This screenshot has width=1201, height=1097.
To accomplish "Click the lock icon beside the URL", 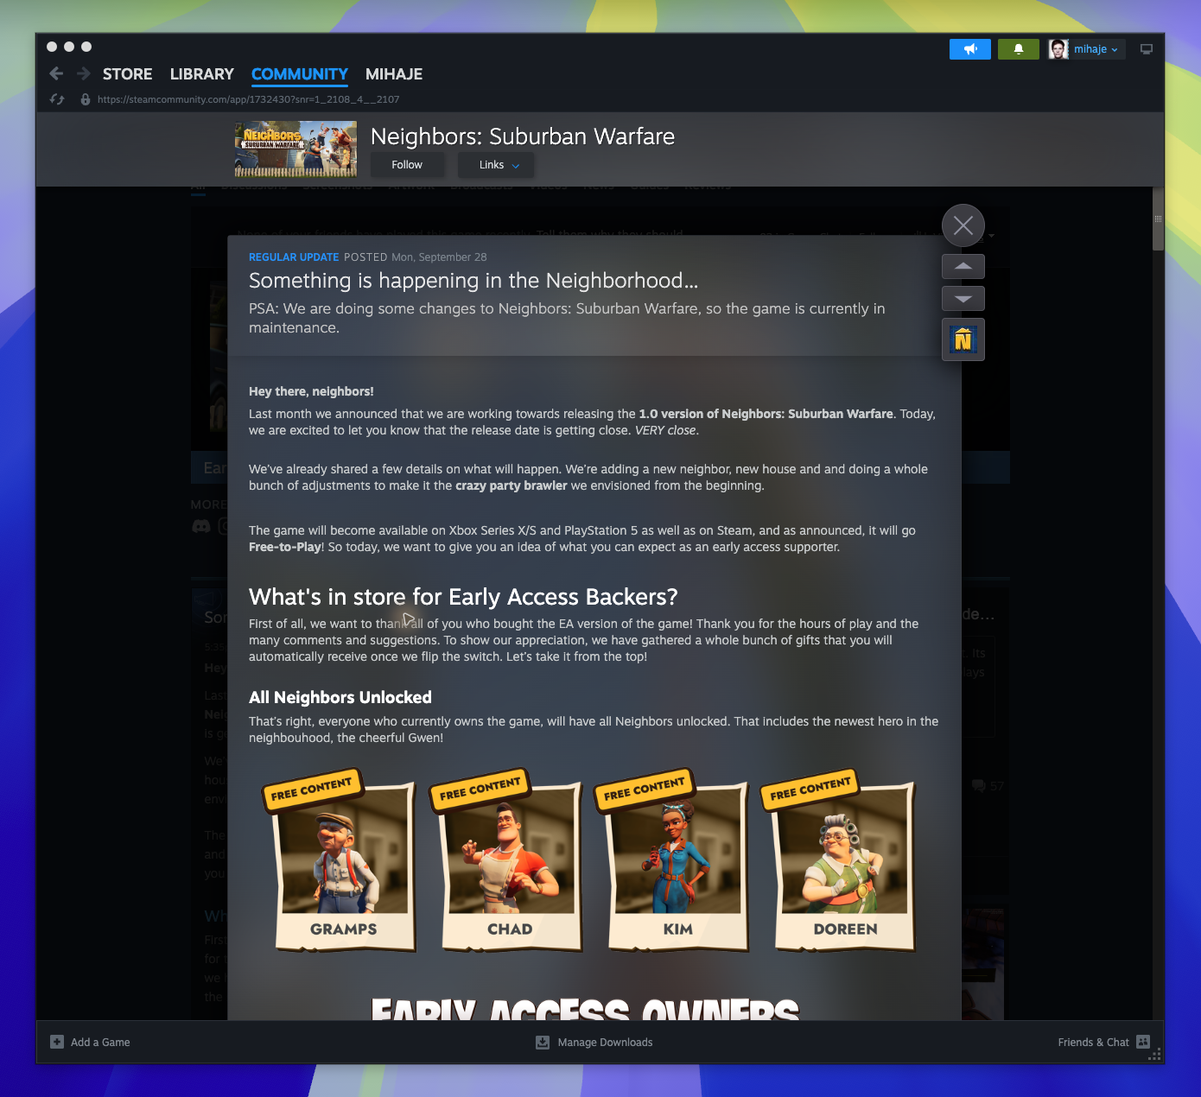I will click(85, 99).
